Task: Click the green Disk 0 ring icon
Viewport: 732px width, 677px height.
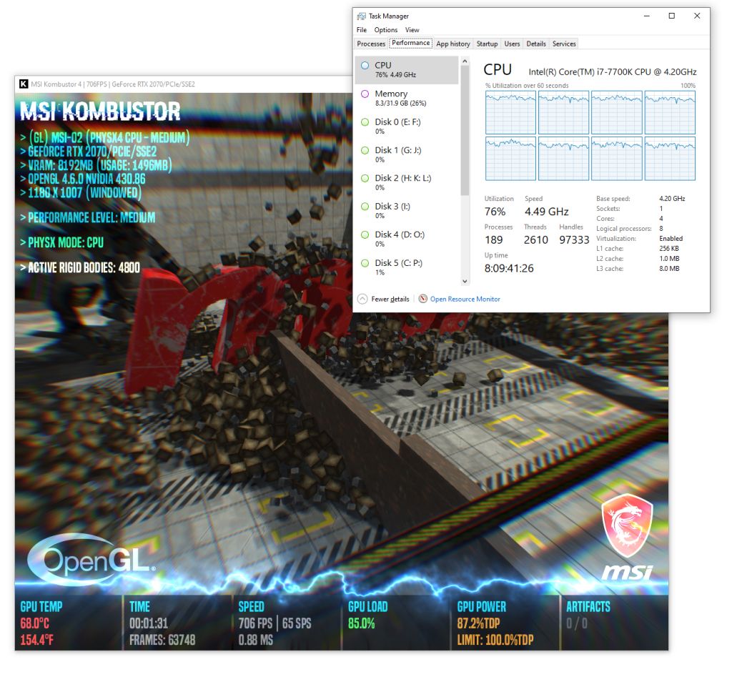Action: point(365,122)
